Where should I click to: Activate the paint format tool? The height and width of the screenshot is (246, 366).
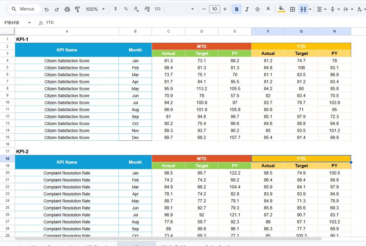click(x=77, y=9)
